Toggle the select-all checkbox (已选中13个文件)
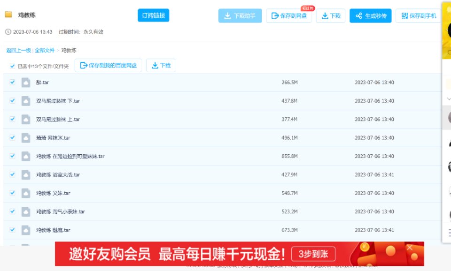451x271 pixels. pos(12,66)
